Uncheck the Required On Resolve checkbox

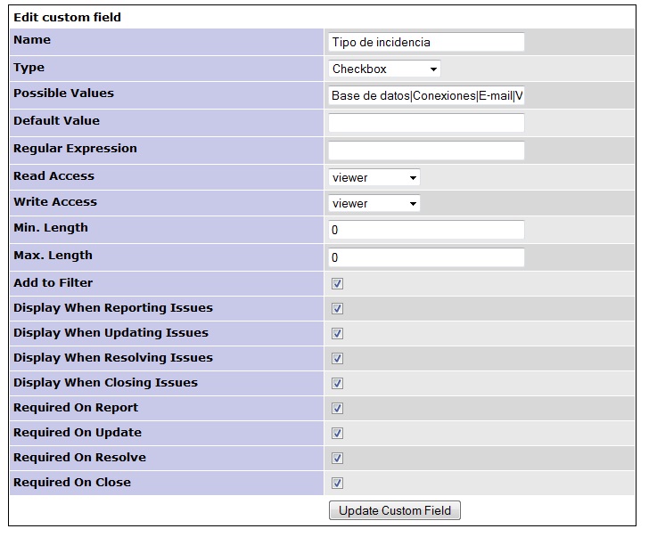click(337, 459)
